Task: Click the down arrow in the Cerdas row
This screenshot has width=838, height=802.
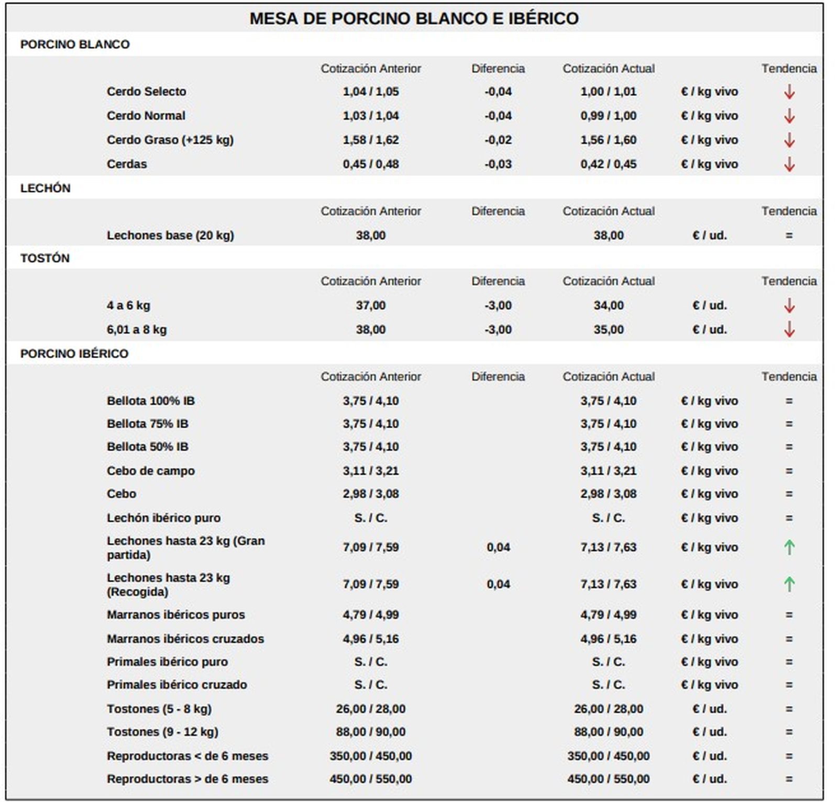Action: pyautogui.click(x=789, y=164)
